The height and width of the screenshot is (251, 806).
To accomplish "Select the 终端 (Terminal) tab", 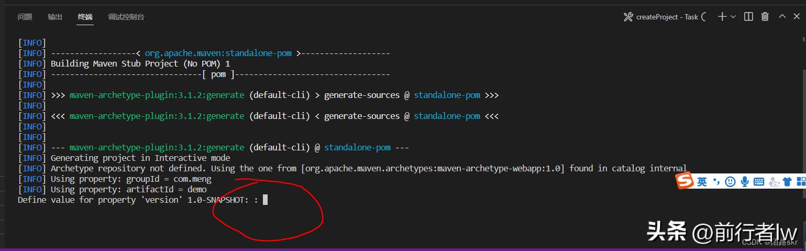I will click(x=85, y=17).
